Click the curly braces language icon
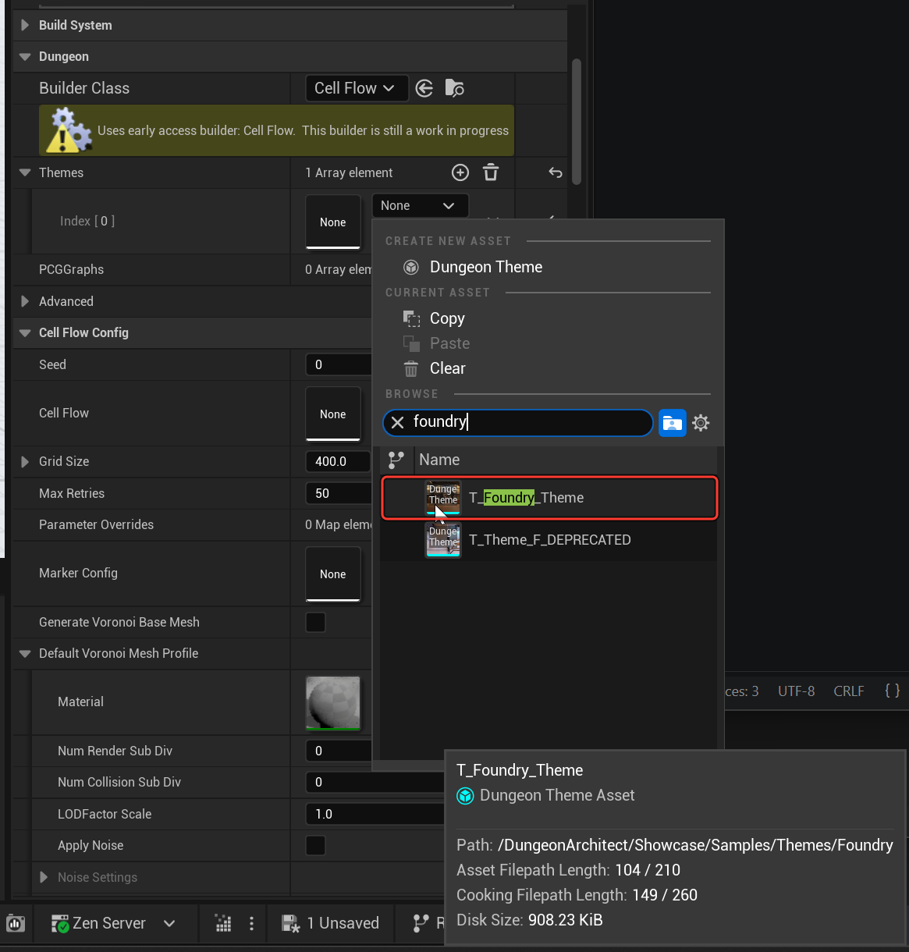This screenshot has width=909, height=952. tap(893, 691)
